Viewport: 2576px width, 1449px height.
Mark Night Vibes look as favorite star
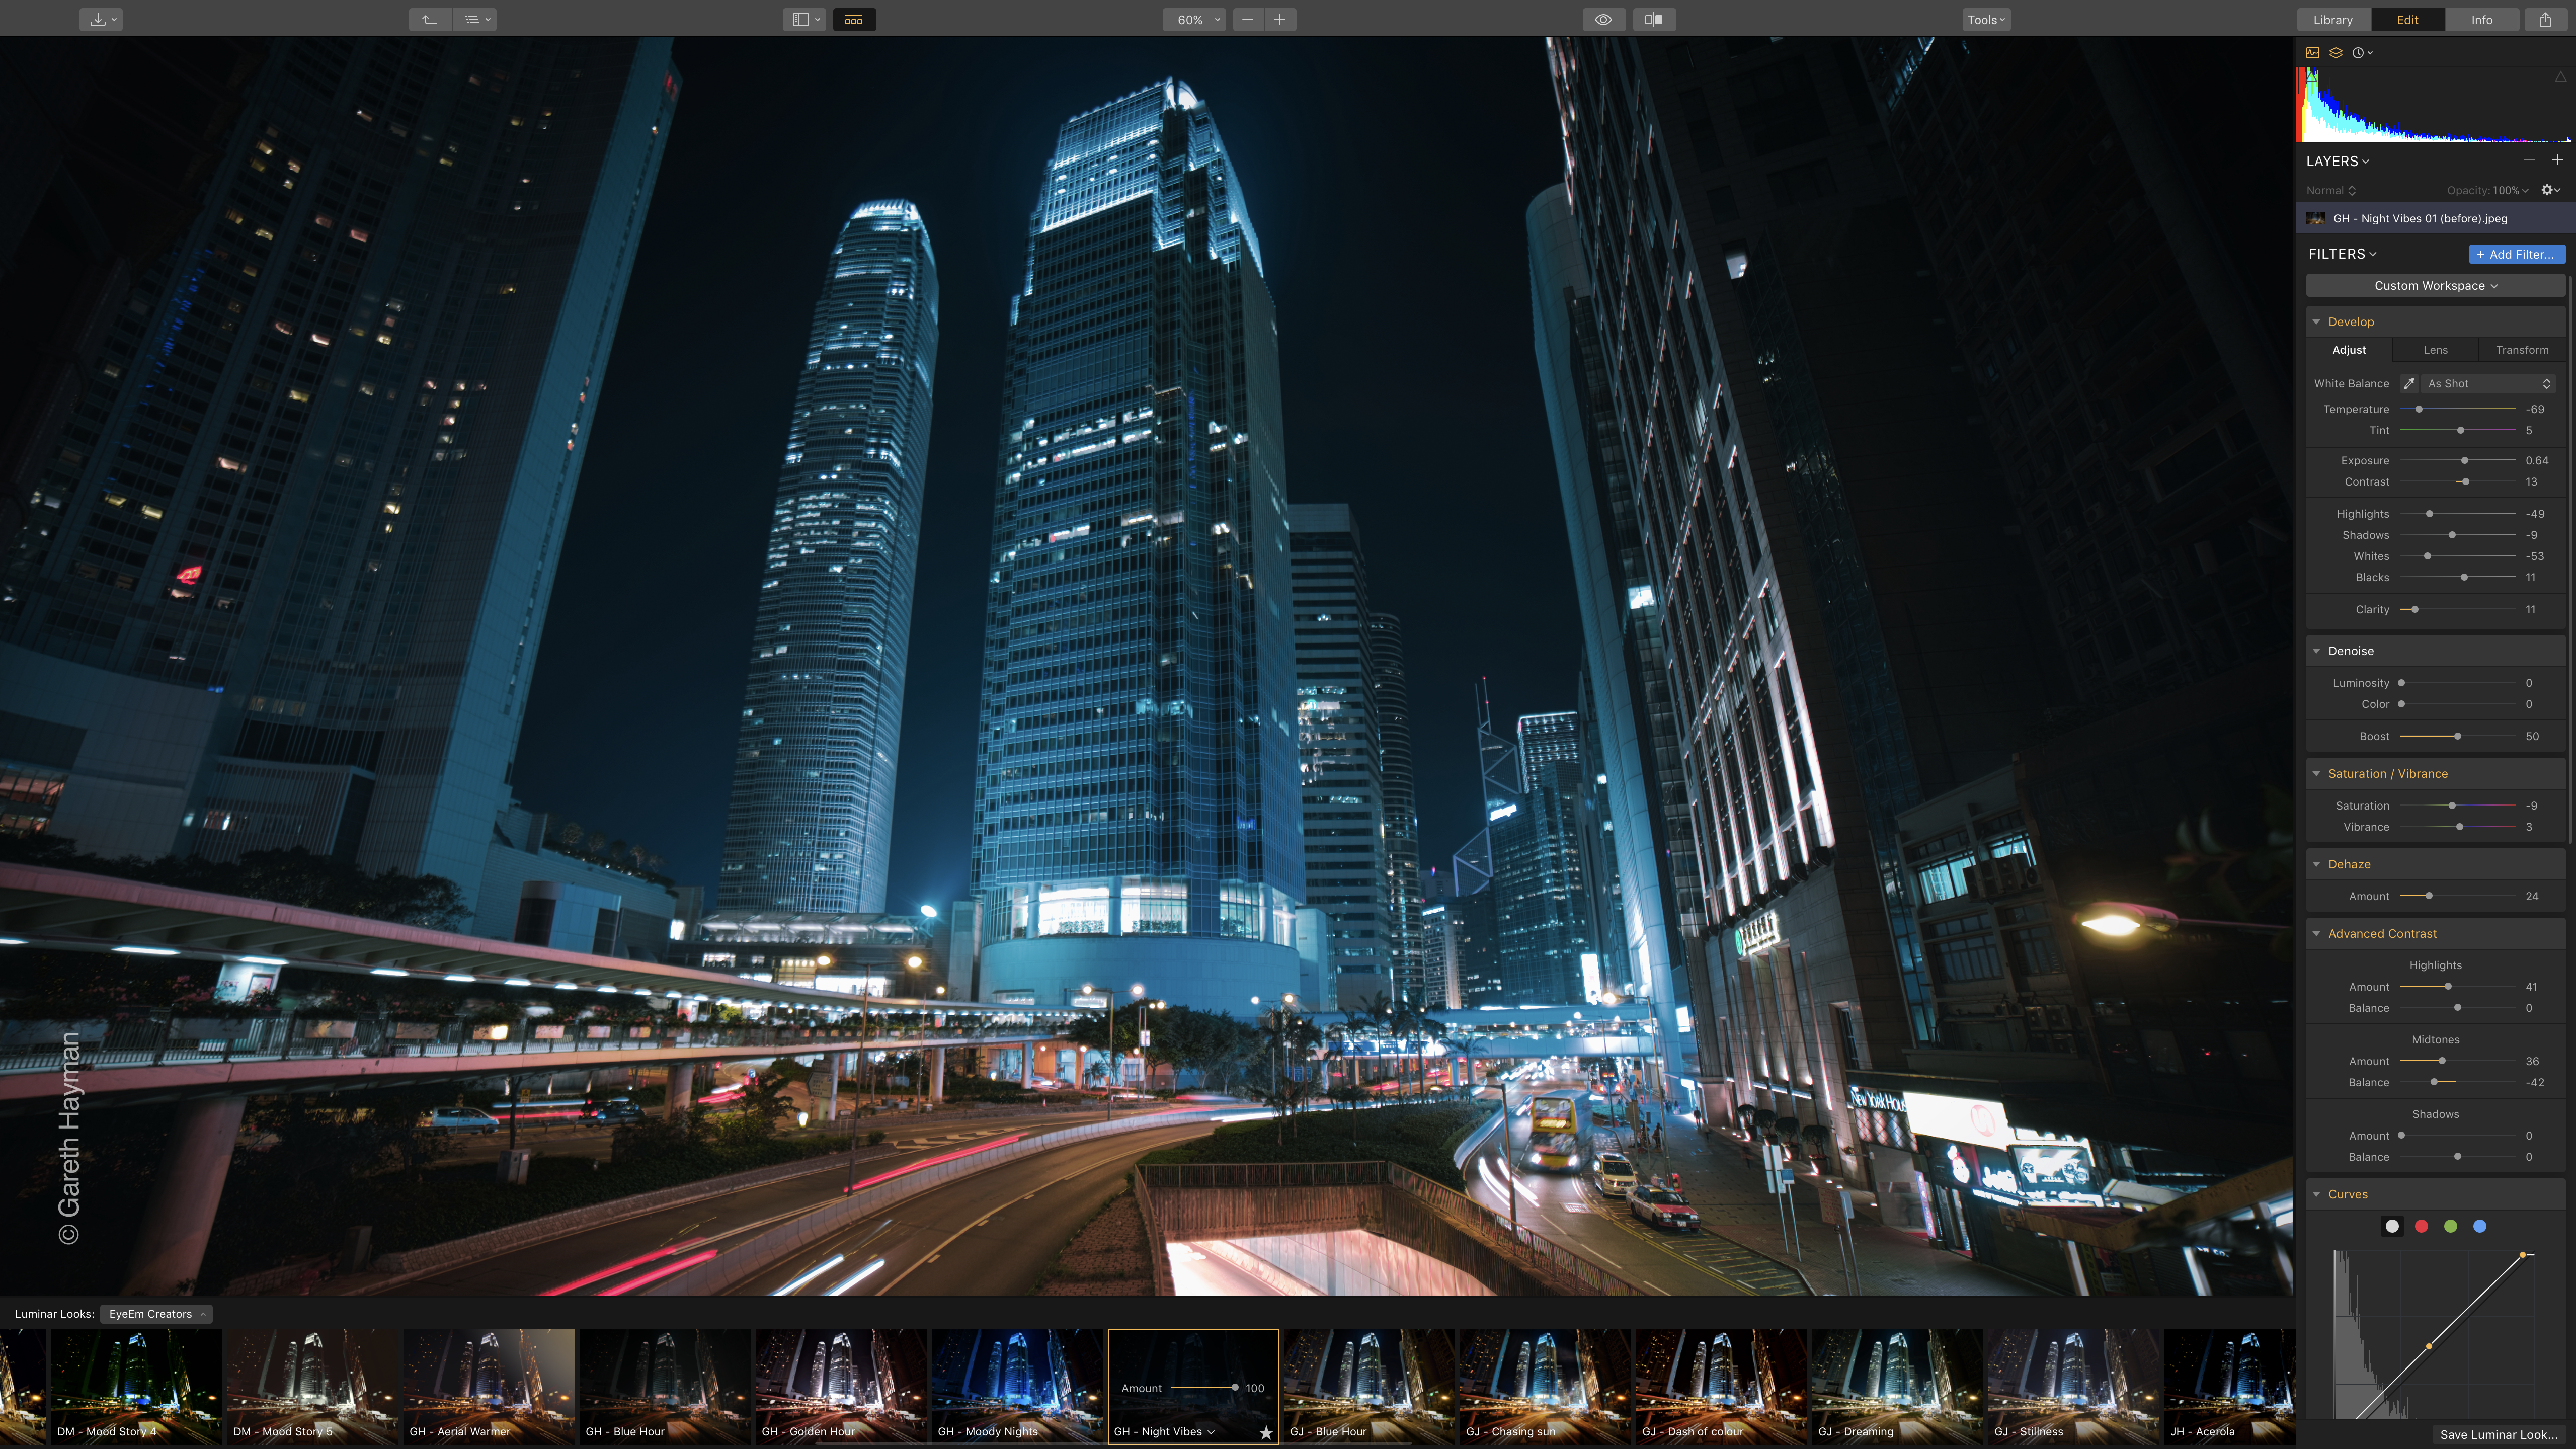pos(1265,1432)
